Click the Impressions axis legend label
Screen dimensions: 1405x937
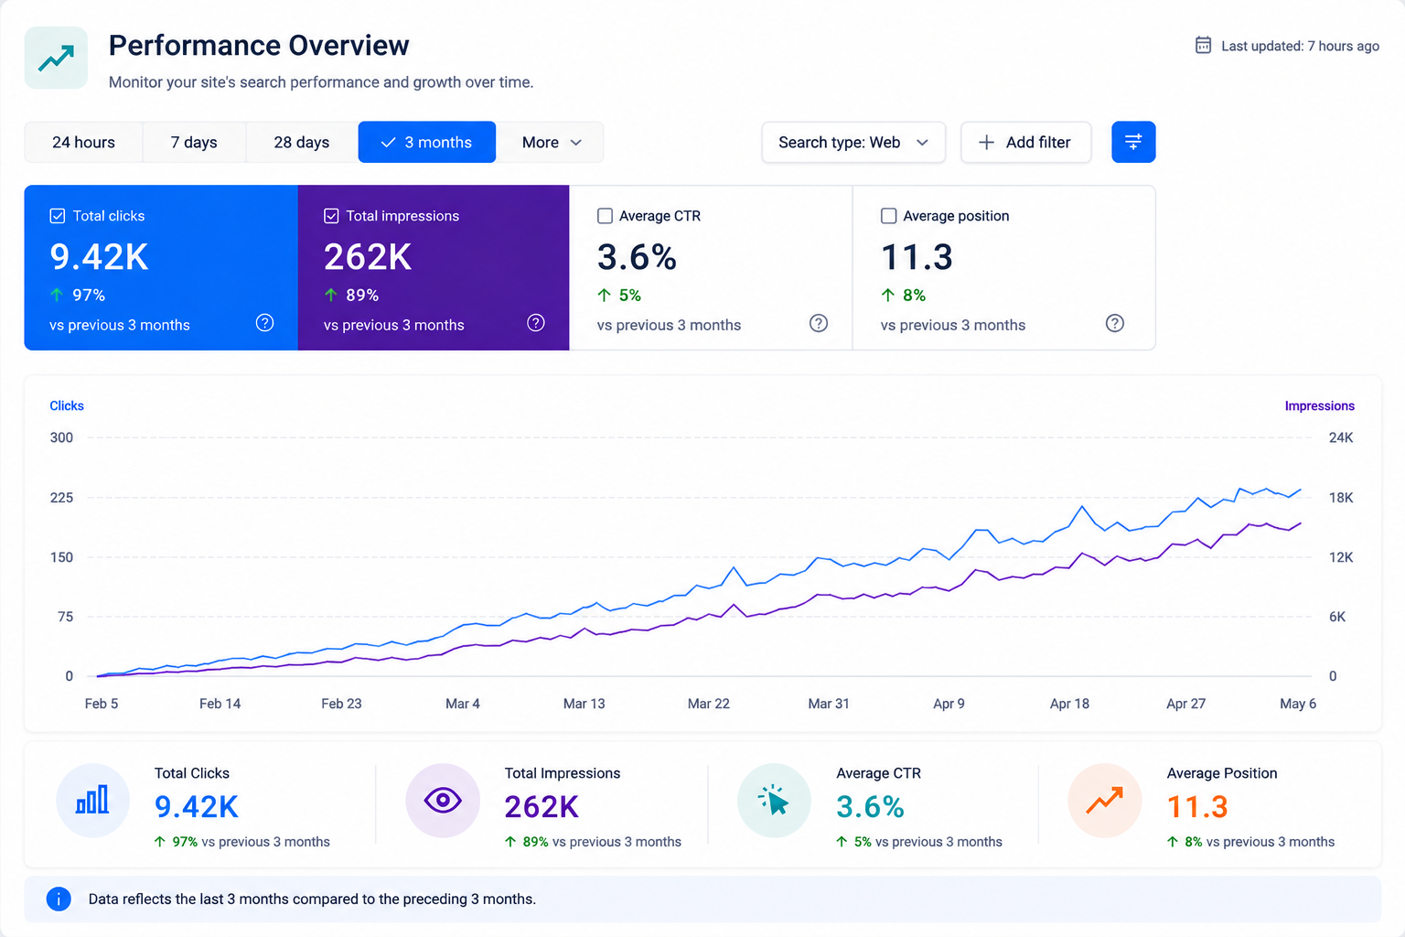(x=1319, y=405)
